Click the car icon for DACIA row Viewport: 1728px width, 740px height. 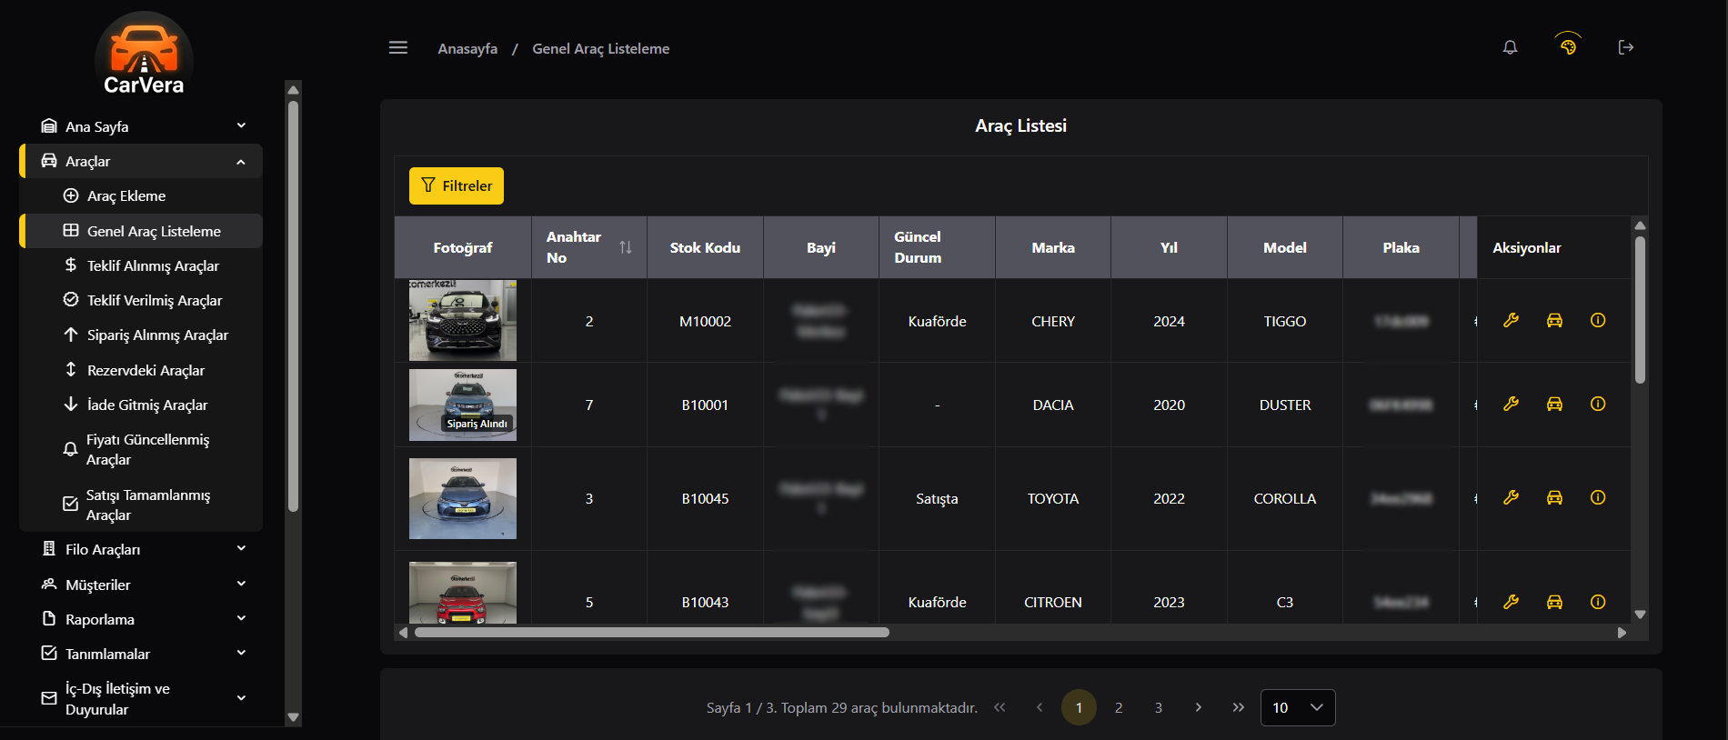click(1554, 404)
